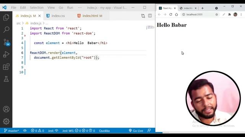Click the pen extension icon in Chrome
245x137 pixels.
coord(224,14)
